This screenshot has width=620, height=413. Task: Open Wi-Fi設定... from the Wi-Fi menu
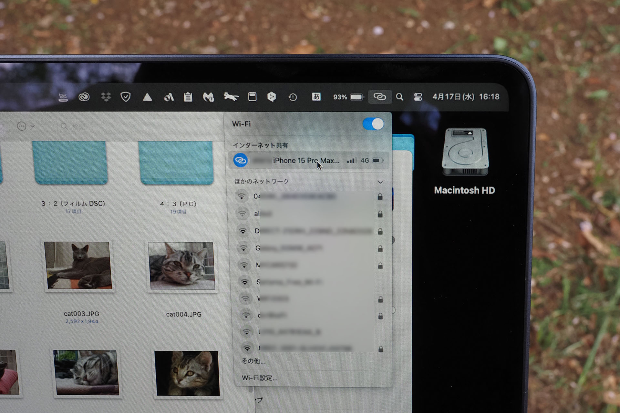tap(260, 378)
